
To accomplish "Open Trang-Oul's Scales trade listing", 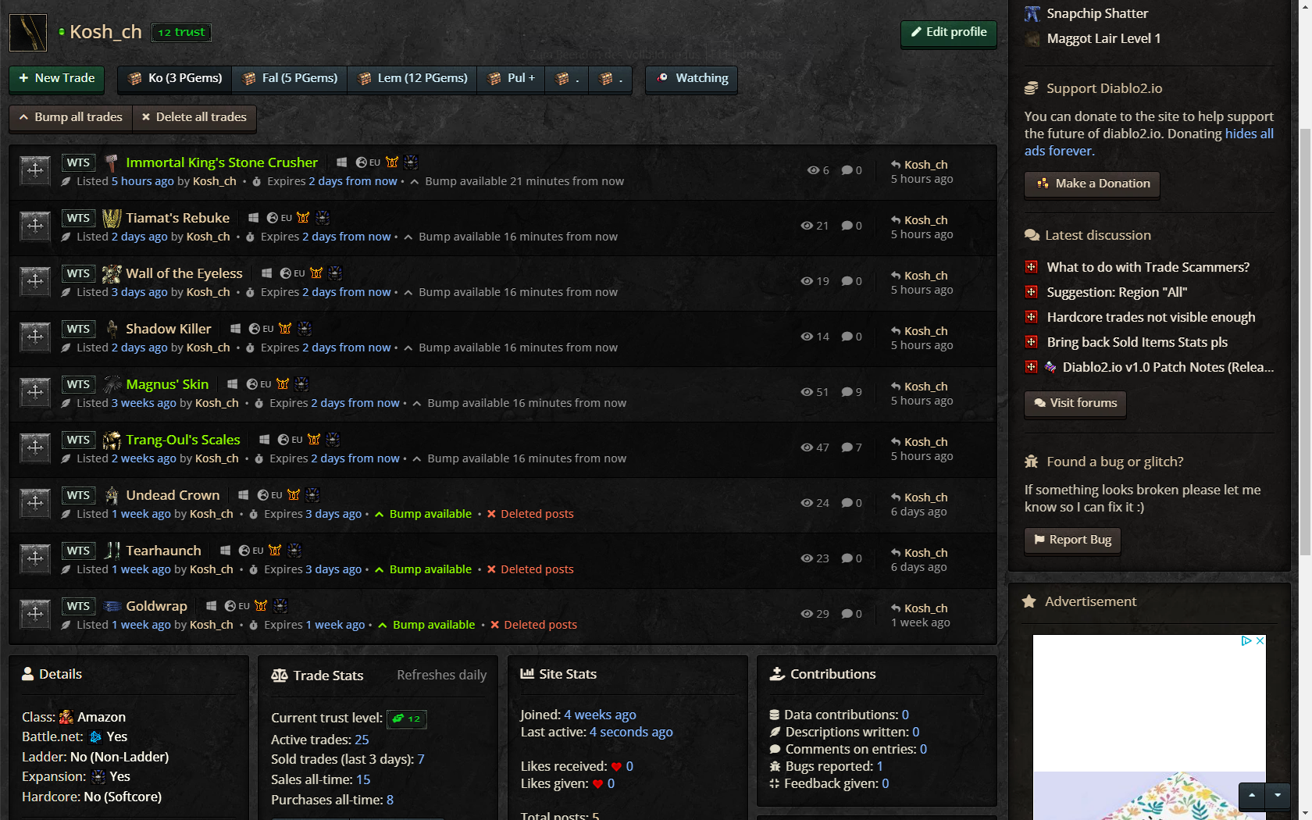I will (x=183, y=440).
